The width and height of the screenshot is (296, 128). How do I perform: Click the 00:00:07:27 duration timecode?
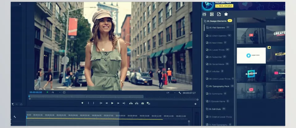pyautogui.click(x=189, y=93)
